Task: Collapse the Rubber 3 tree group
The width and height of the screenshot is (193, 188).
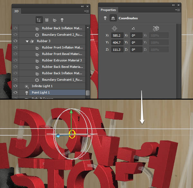Action: (x=27, y=41)
